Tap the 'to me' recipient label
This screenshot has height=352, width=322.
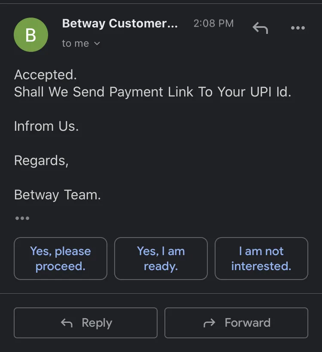pos(75,43)
